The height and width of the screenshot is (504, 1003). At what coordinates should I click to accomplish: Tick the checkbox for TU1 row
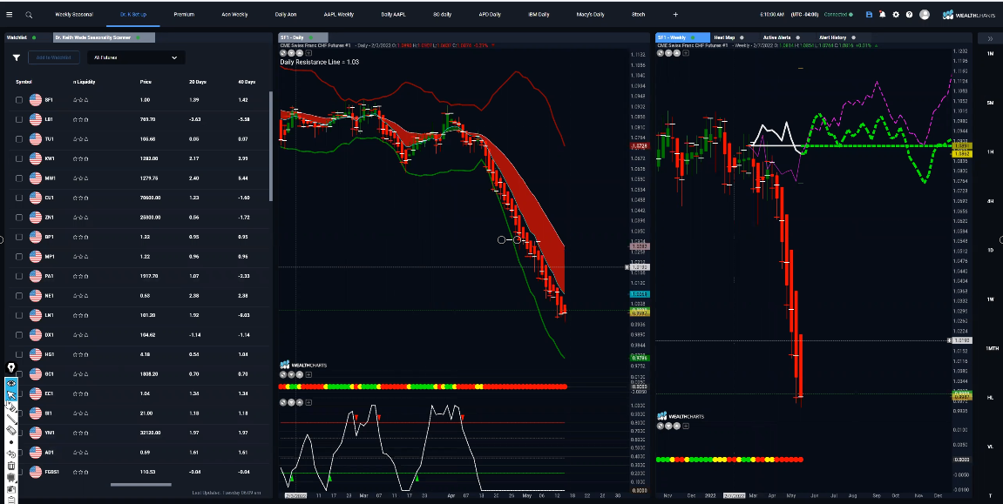19,139
